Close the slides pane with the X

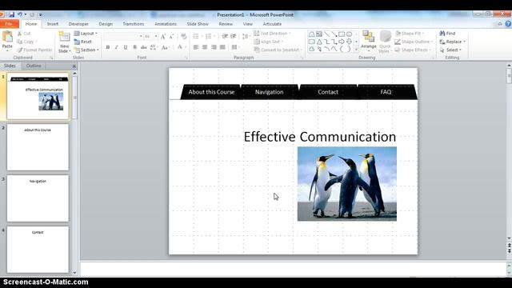tap(74, 66)
